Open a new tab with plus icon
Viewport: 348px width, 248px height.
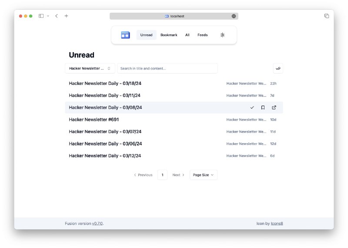(x=67, y=16)
